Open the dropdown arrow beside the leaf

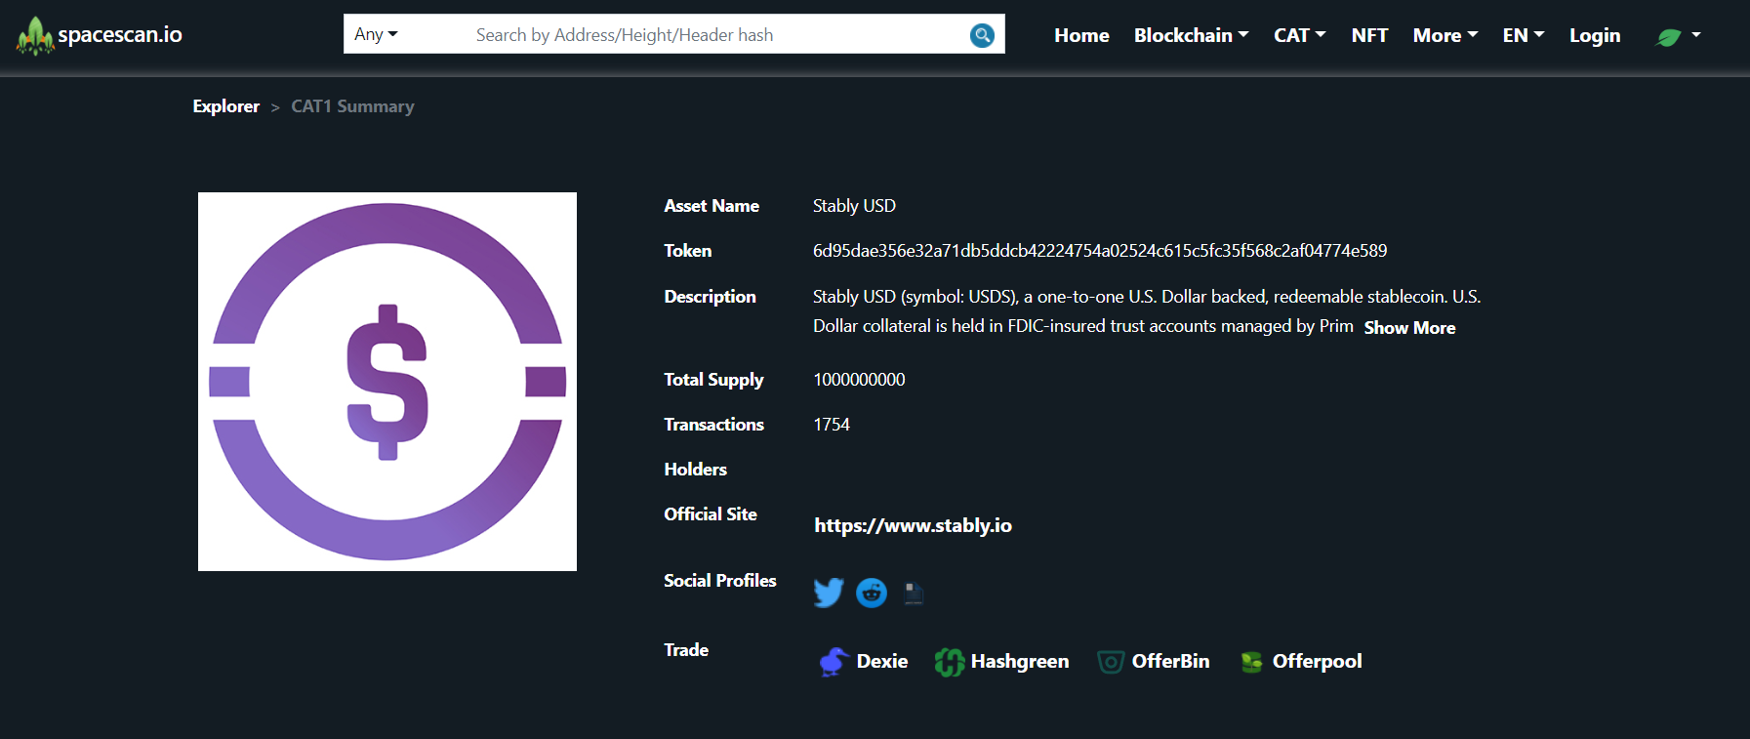pyautogui.click(x=1696, y=35)
